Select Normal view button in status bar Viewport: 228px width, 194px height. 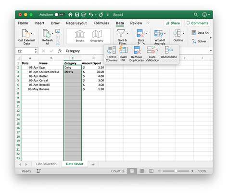coord(132,171)
